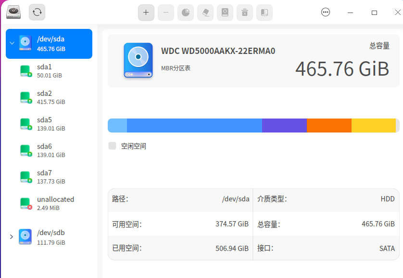Viewport: 403px width, 278px height.
Task: Create a new partition with plus button
Action: (146, 13)
